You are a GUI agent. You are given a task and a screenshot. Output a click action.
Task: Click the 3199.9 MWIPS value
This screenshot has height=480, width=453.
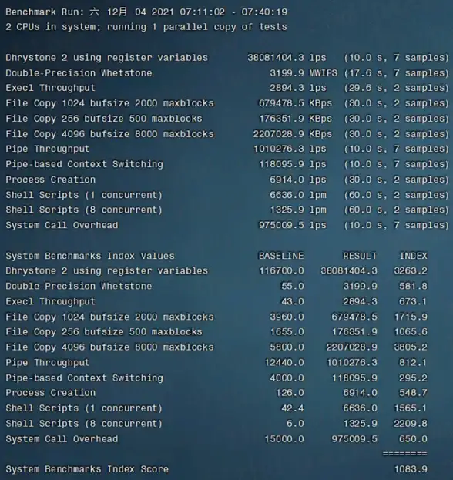tap(304, 73)
